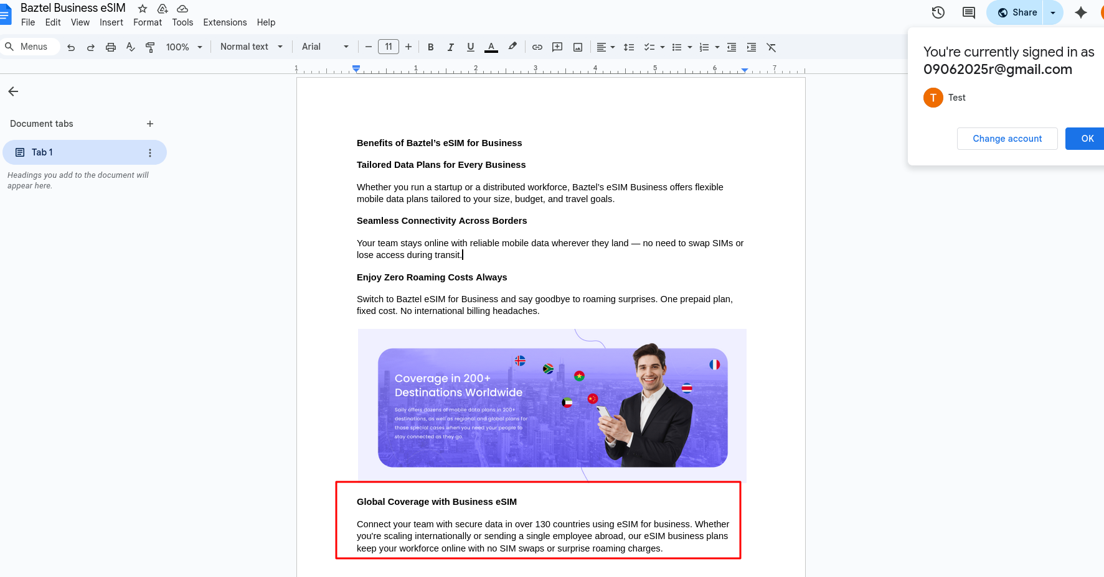Toggle Underline formatting

(x=471, y=47)
